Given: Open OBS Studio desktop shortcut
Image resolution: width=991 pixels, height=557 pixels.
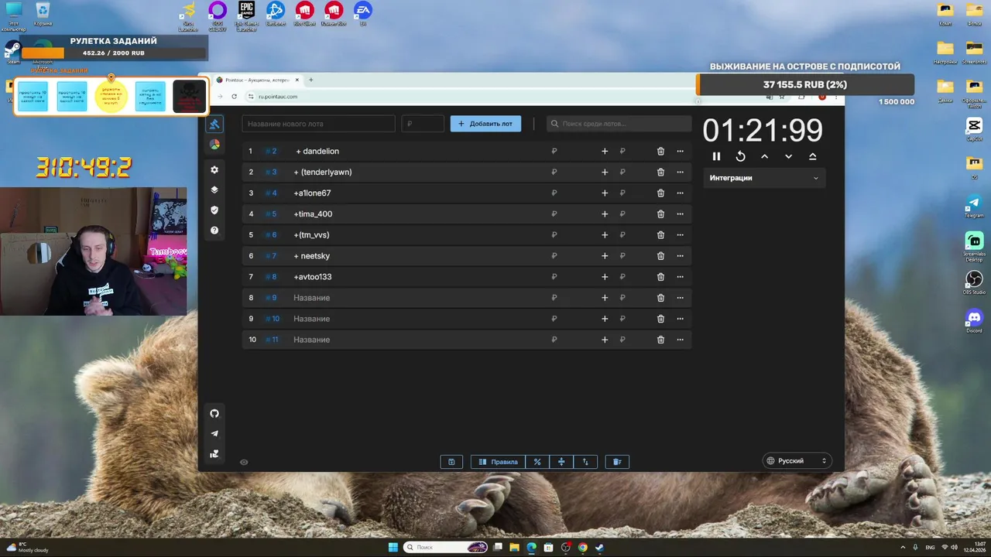Looking at the screenshot, I should pyautogui.click(x=974, y=282).
